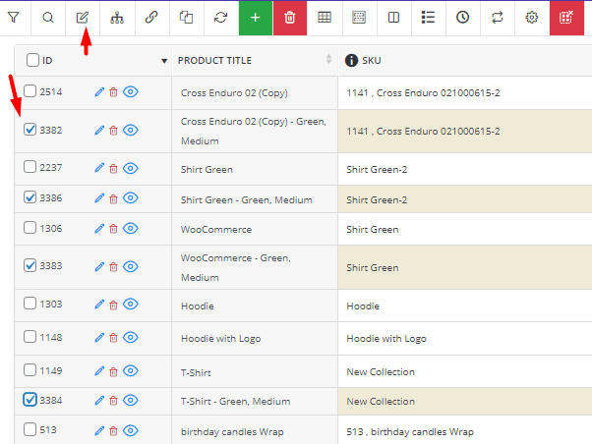Screen dimensions: 592x444
Task: Open the clock history toolbar icon
Action: point(462,18)
